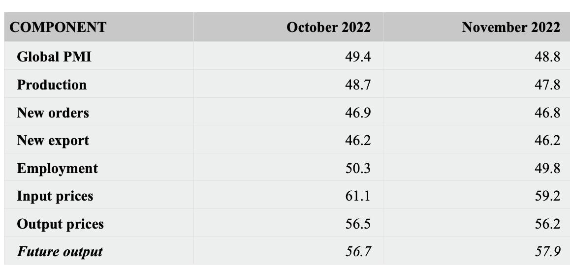Select the November 2022 column header
This screenshot has height=265, width=570.
(x=510, y=27)
